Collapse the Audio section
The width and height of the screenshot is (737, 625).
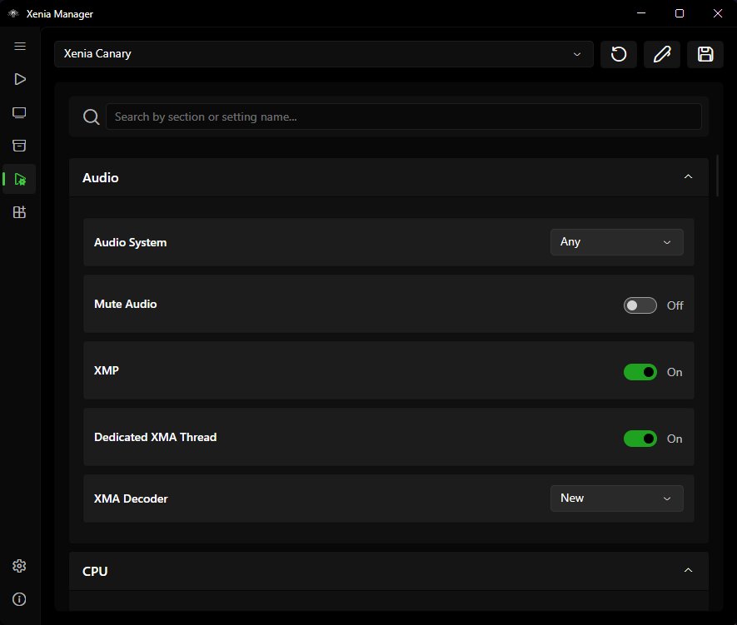pyautogui.click(x=688, y=177)
